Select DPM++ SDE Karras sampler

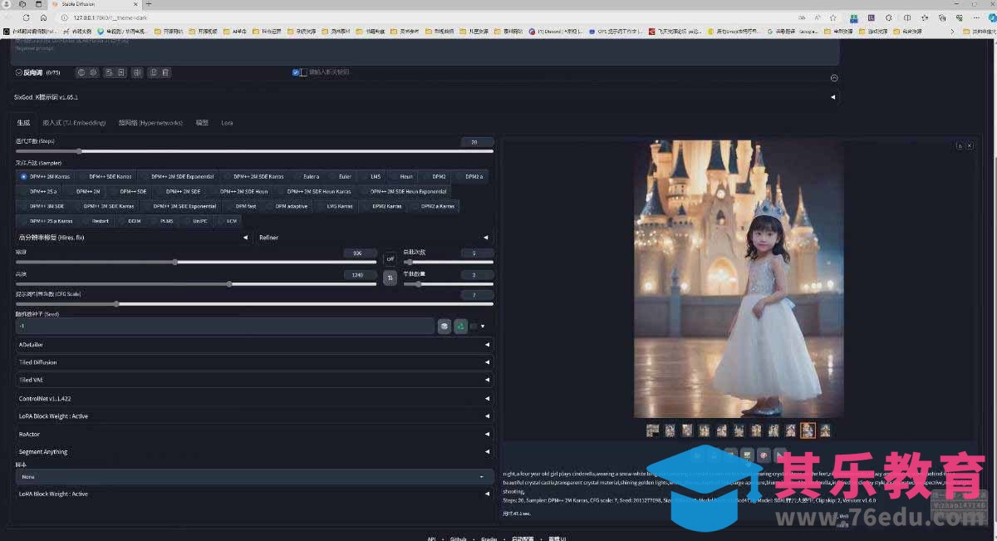[106, 176]
